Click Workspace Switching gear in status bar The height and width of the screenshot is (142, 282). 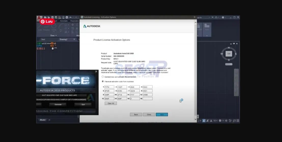pos(220,121)
